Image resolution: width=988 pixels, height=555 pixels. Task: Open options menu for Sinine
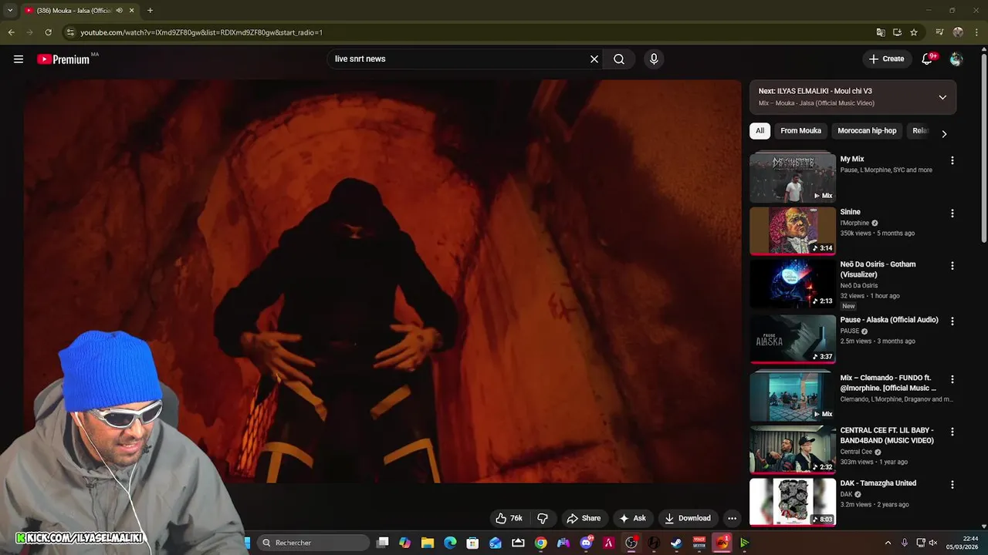pyautogui.click(x=952, y=213)
